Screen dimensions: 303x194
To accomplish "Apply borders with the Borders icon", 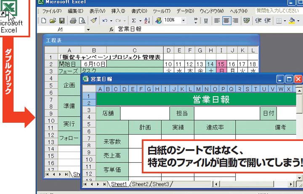I will [x=279, y=21].
